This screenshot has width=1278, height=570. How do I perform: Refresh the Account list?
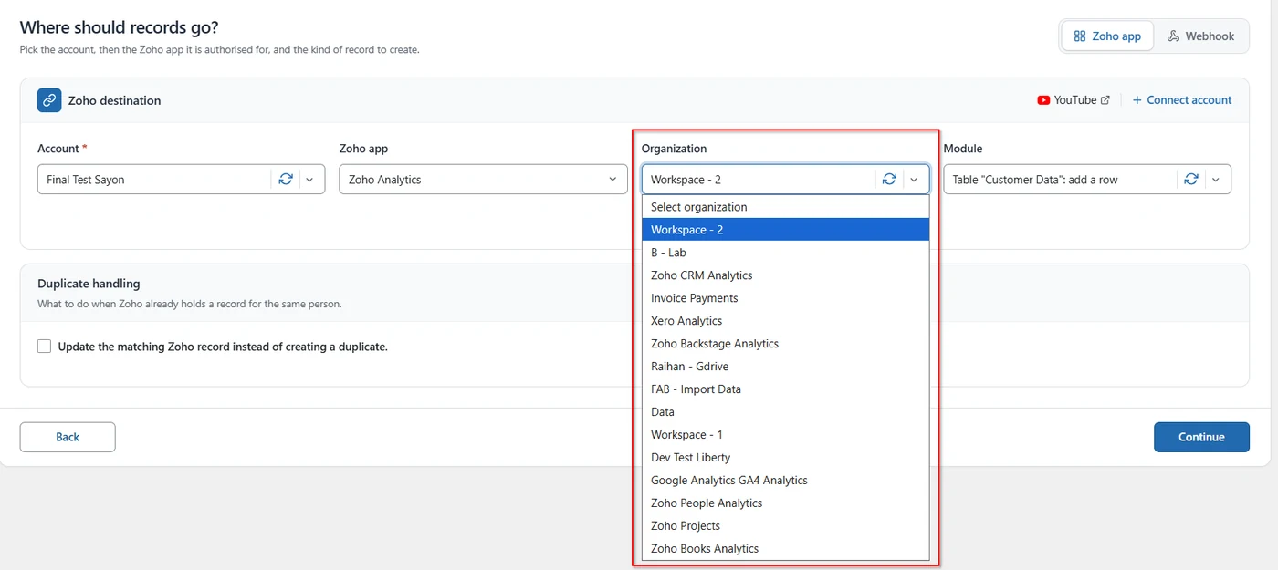tap(286, 180)
